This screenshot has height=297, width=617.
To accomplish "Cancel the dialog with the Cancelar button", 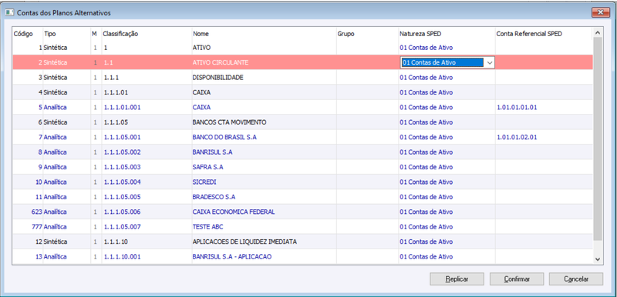I will tap(576, 279).
